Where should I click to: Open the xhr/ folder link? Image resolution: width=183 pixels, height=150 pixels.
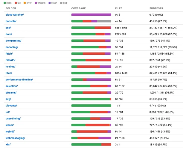8,145
